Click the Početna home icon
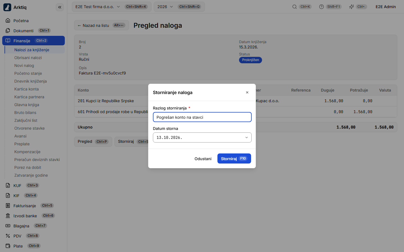Viewport: 404px width, 252px height. tap(8, 20)
